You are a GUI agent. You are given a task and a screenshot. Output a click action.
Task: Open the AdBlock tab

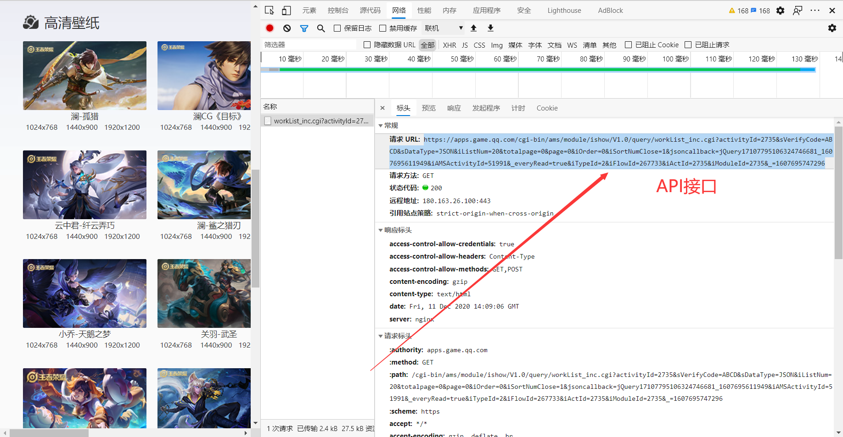coord(610,10)
